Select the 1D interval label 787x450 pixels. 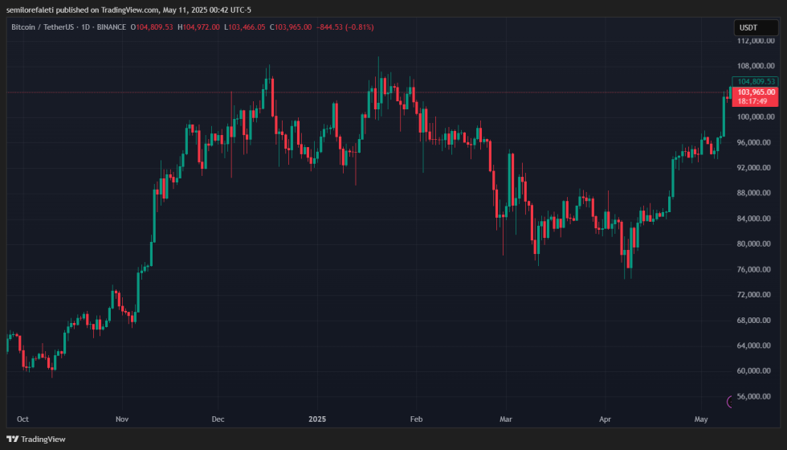point(88,27)
